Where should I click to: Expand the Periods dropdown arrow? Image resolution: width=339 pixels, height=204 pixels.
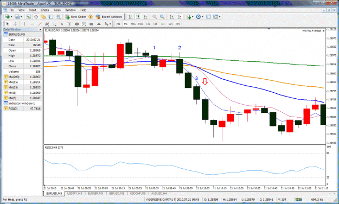click(x=202, y=17)
